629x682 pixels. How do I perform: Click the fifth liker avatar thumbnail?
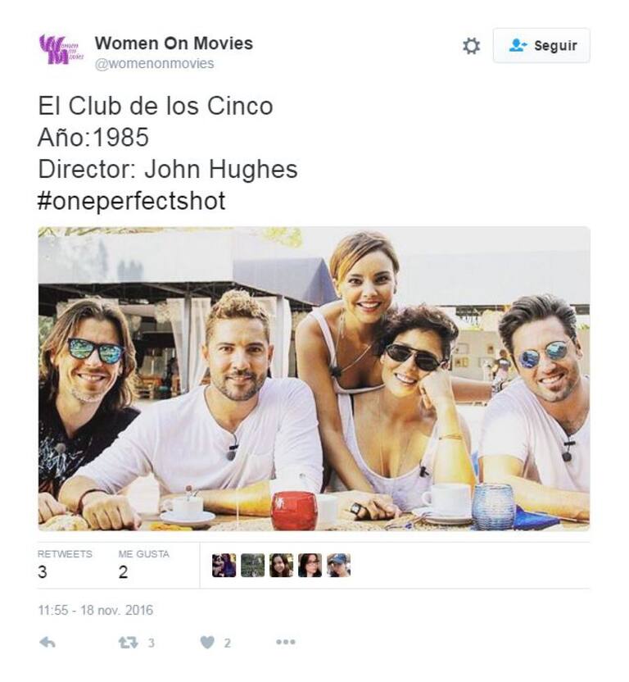click(x=338, y=566)
